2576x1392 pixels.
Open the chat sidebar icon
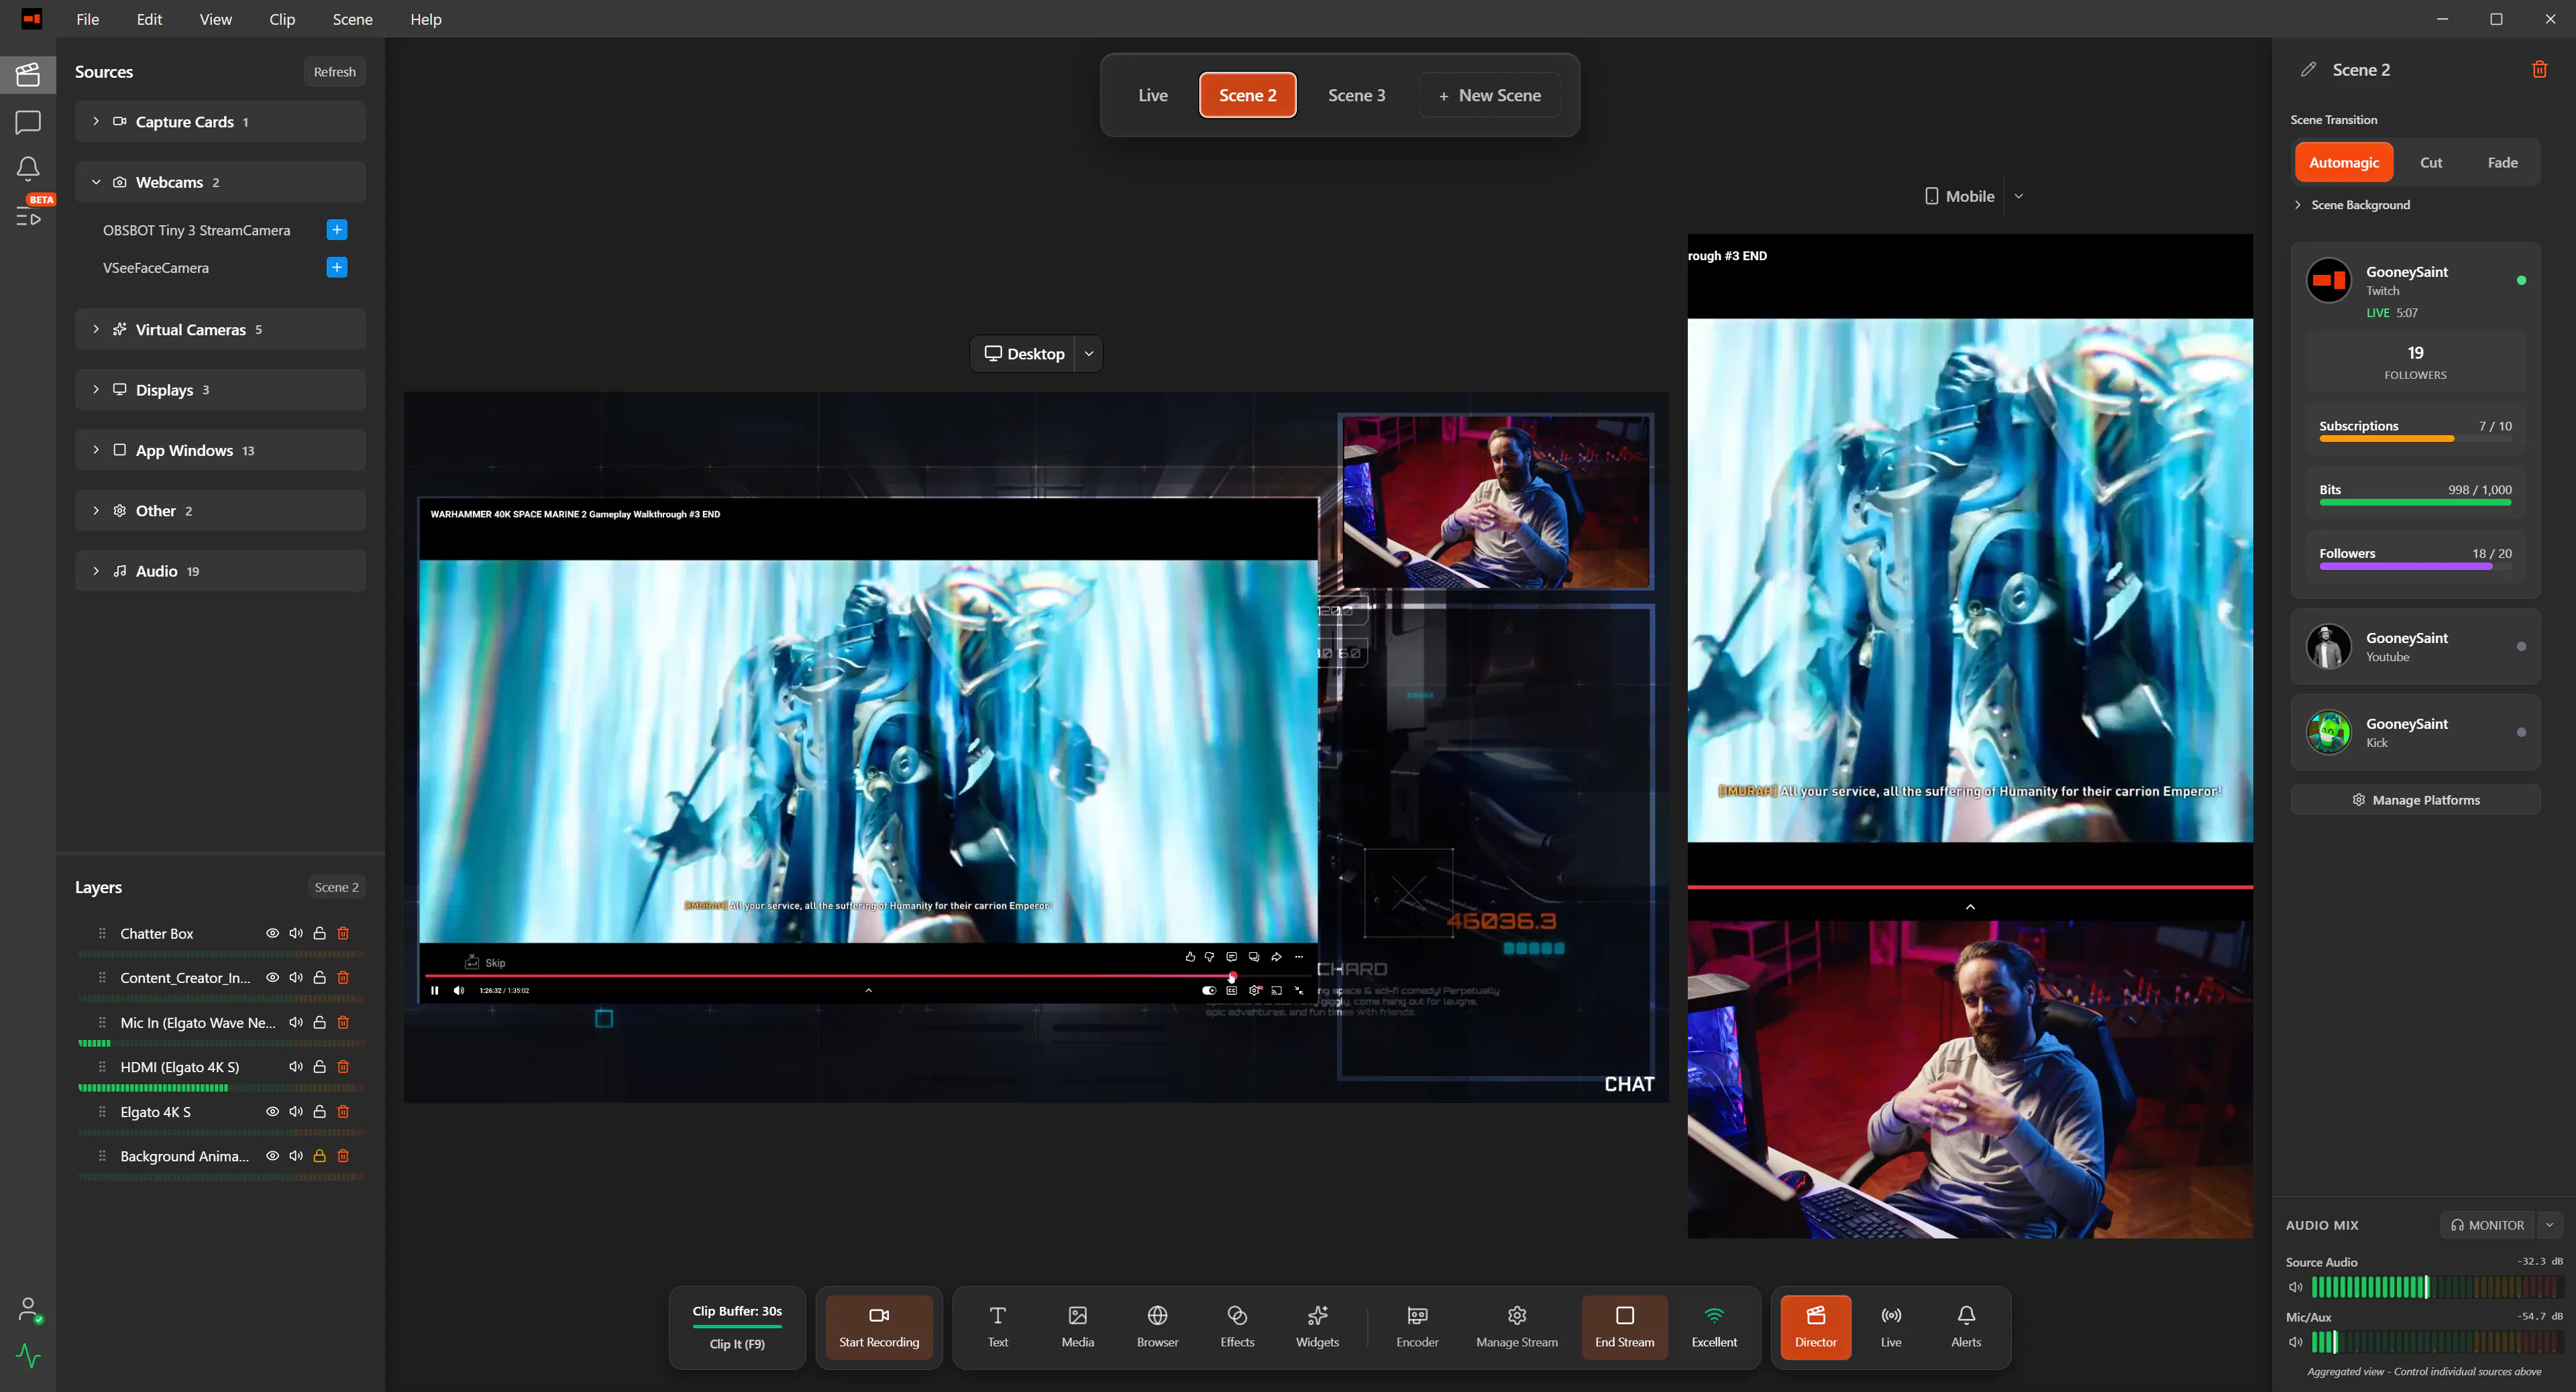[x=28, y=122]
